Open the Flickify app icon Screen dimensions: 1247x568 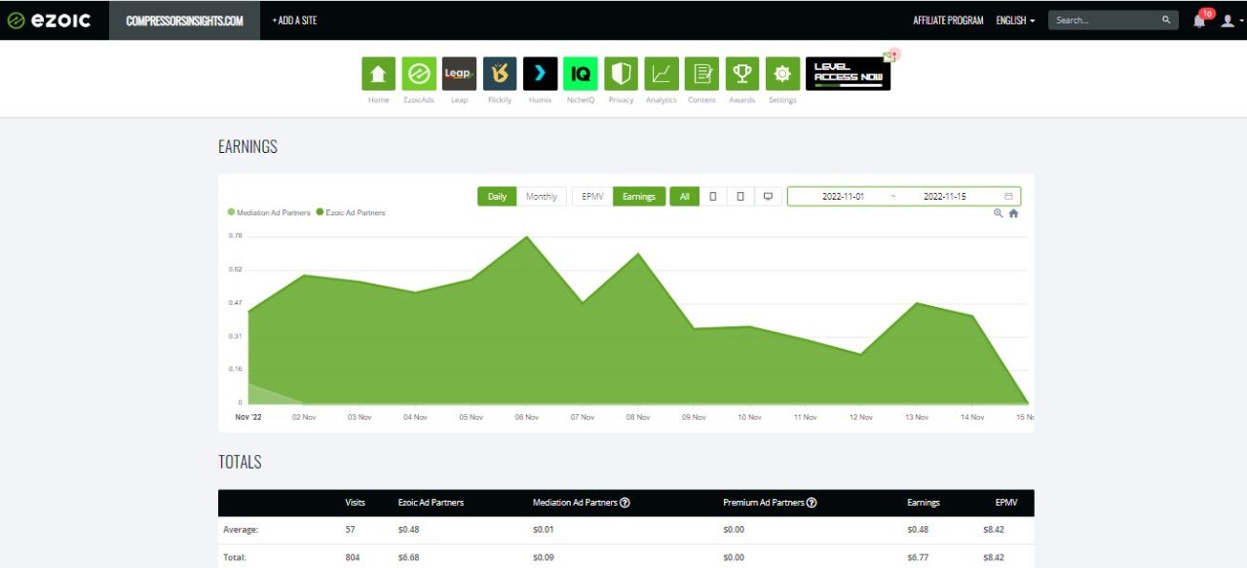(x=500, y=73)
